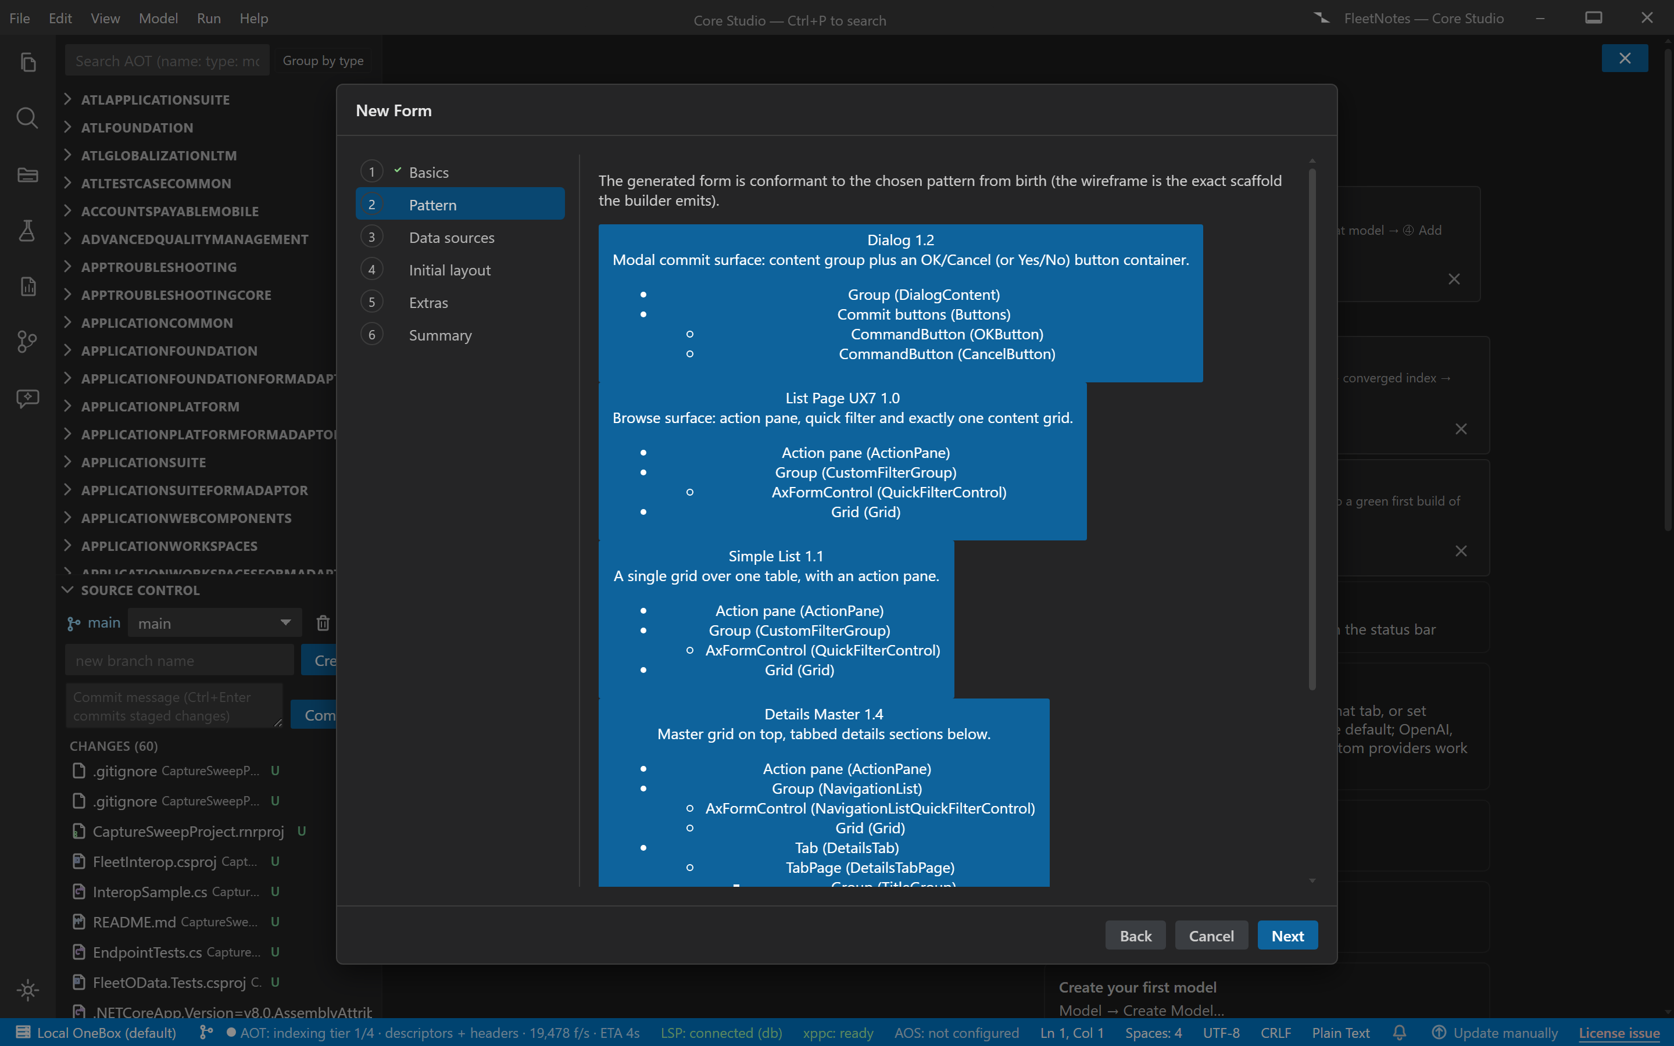Expand the ATLFOUNDATION node

click(67, 127)
